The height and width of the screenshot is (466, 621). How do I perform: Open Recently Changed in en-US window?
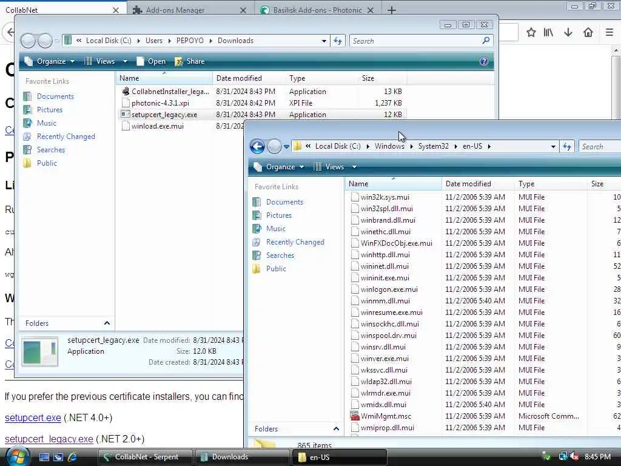pyautogui.click(x=295, y=242)
